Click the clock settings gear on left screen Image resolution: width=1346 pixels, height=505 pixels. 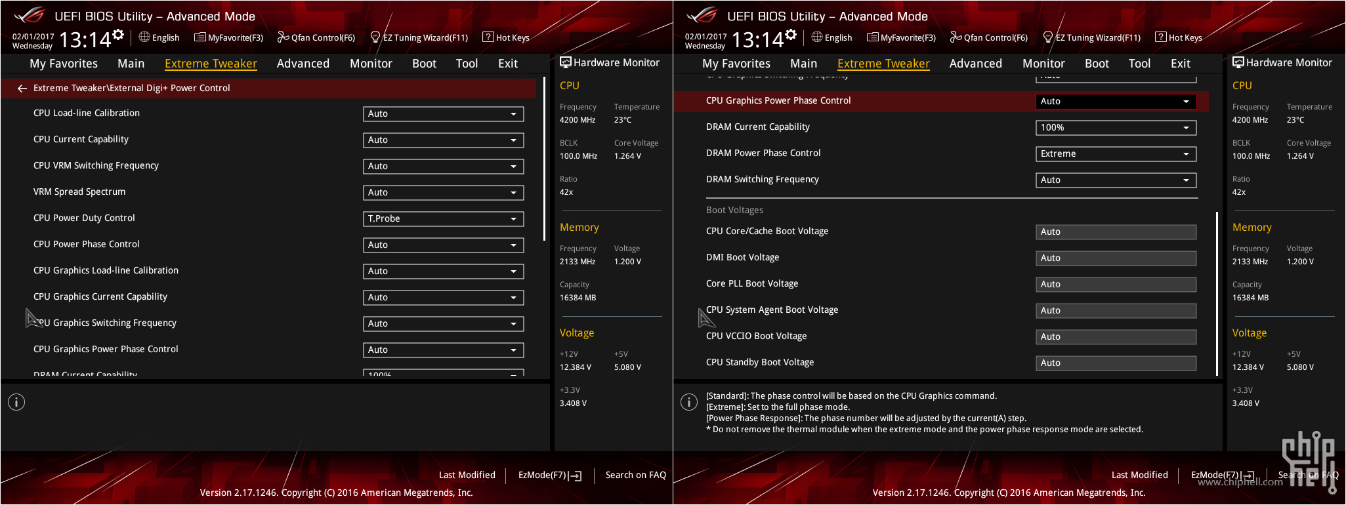118,35
